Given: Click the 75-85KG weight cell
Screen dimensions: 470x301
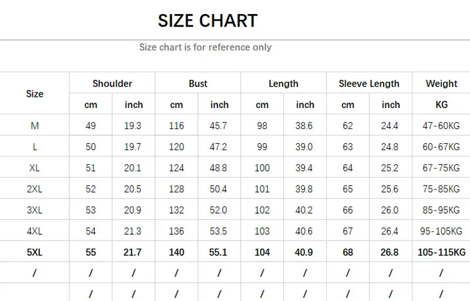Looking at the screenshot, I should pyautogui.click(x=441, y=189).
